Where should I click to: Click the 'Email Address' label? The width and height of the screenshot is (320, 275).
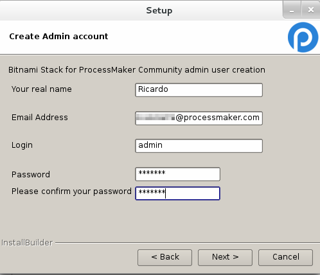[40, 118]
